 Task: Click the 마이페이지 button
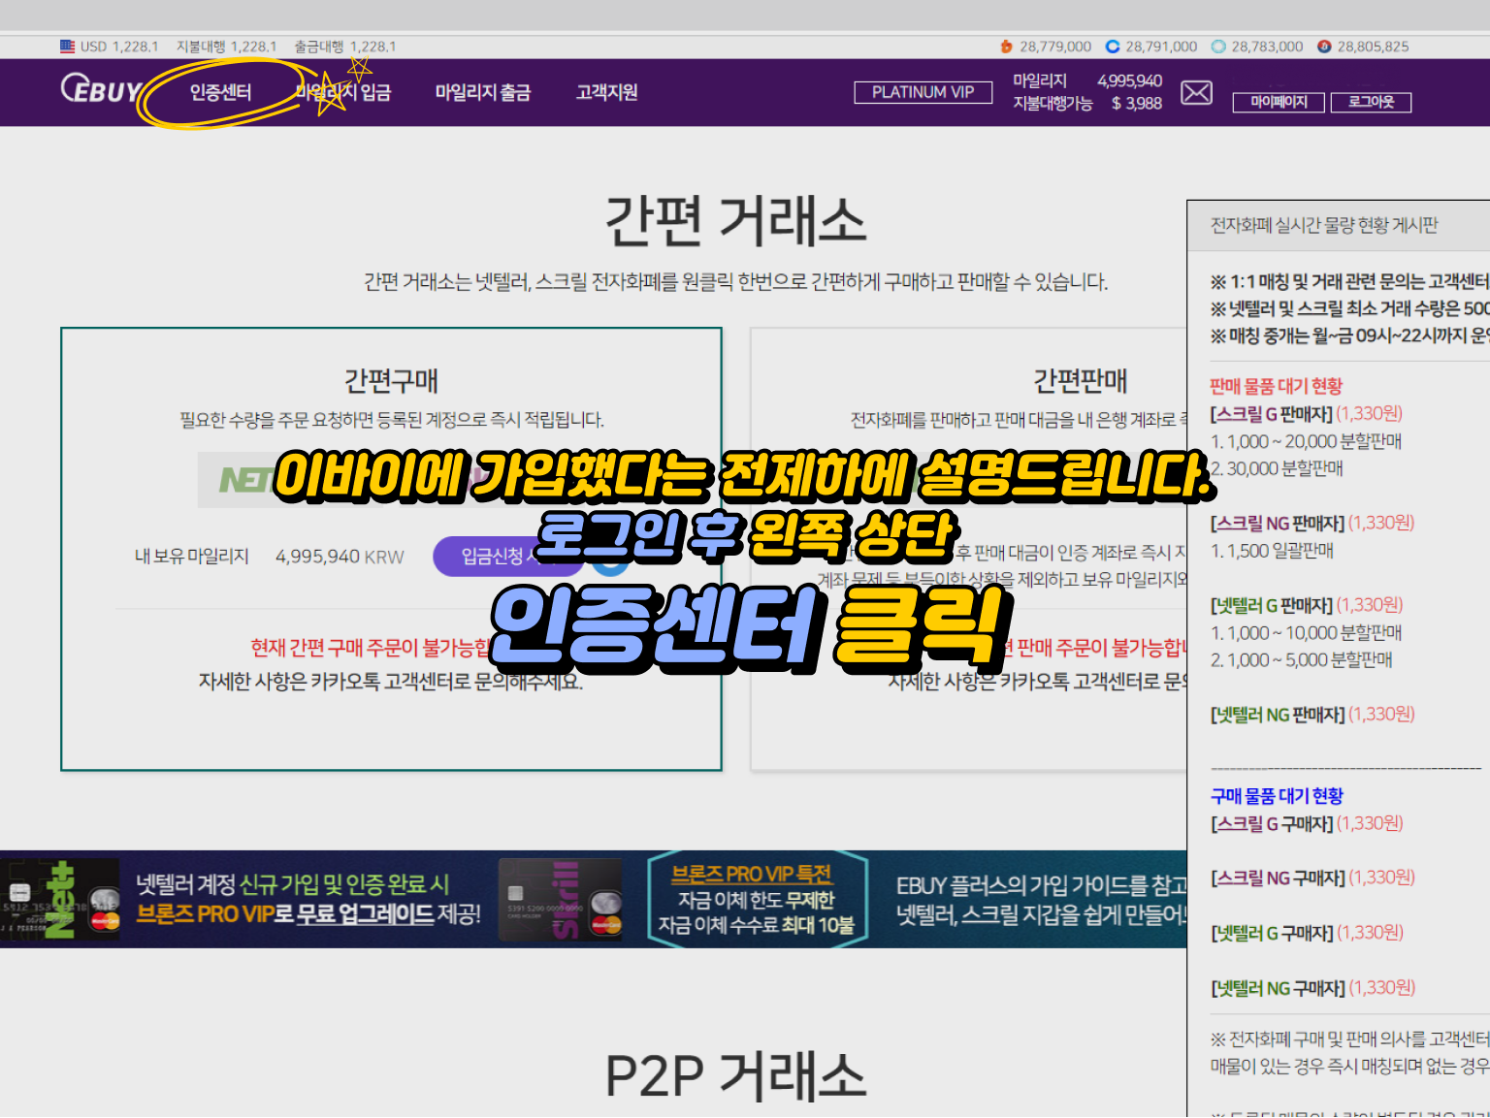pos(1279,102)
